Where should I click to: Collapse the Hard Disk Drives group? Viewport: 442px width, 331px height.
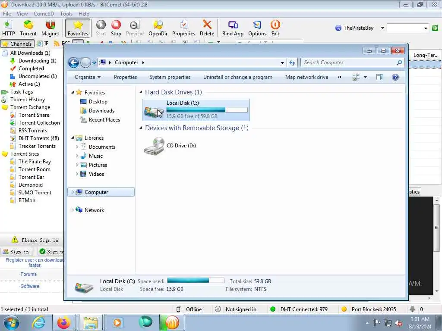[141, 92]
